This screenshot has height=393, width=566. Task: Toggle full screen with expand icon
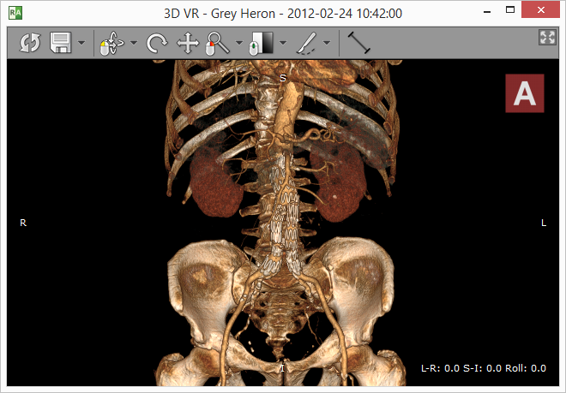point(546,37)
